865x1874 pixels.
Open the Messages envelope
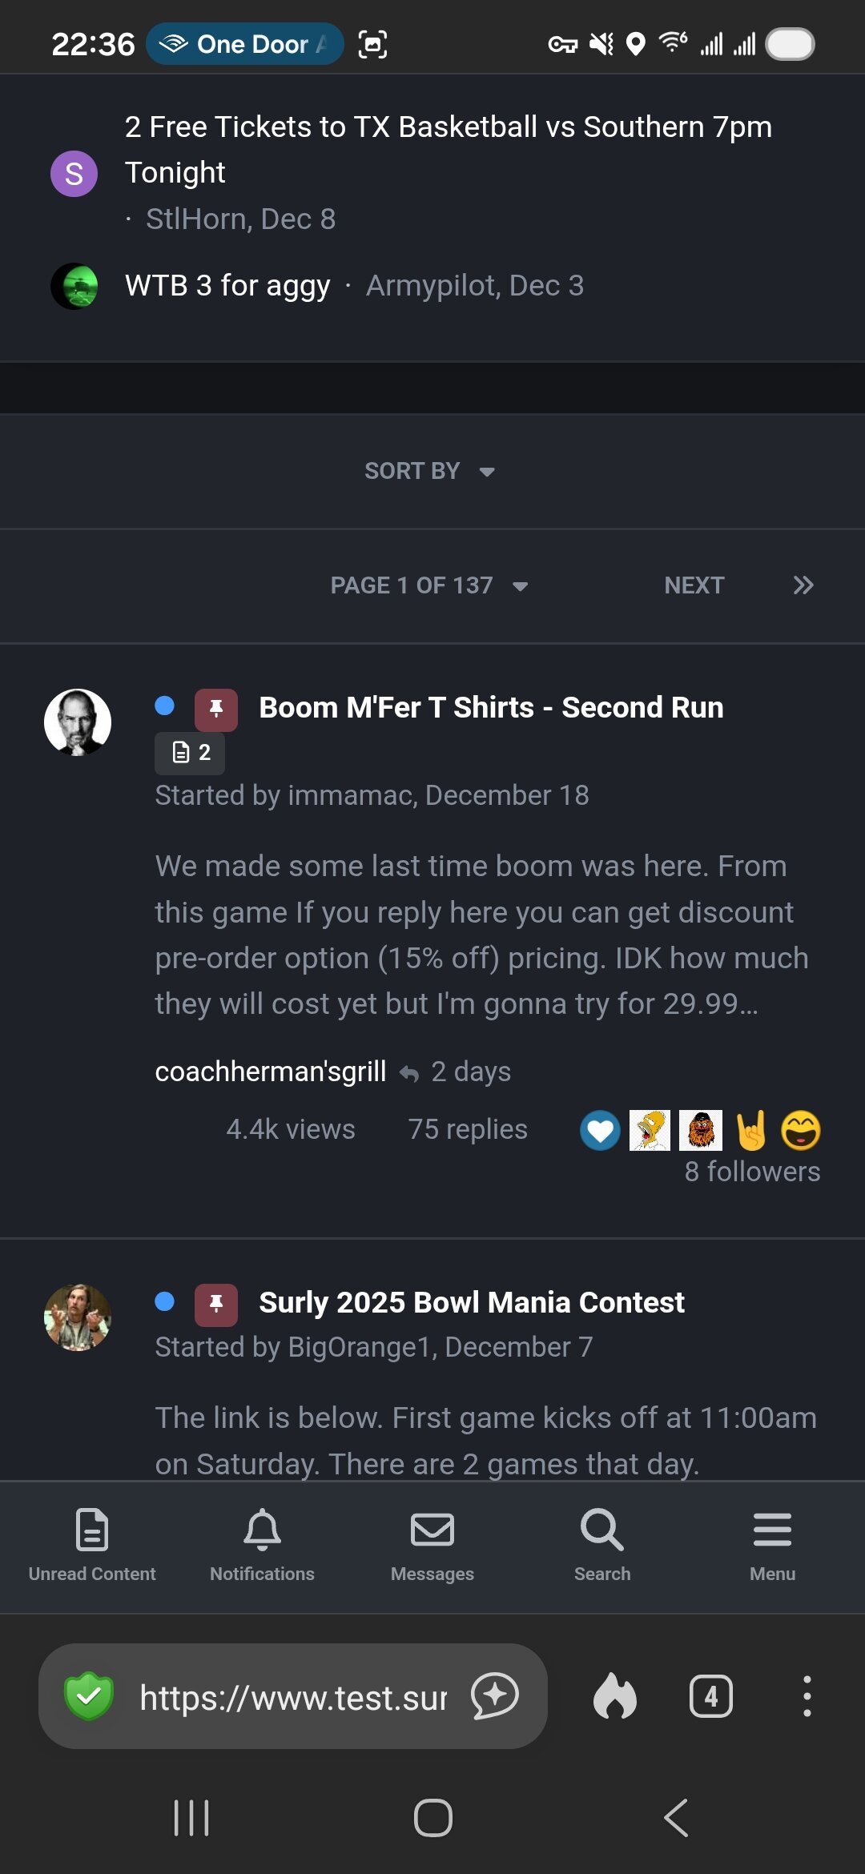[x=432, y=1544]
